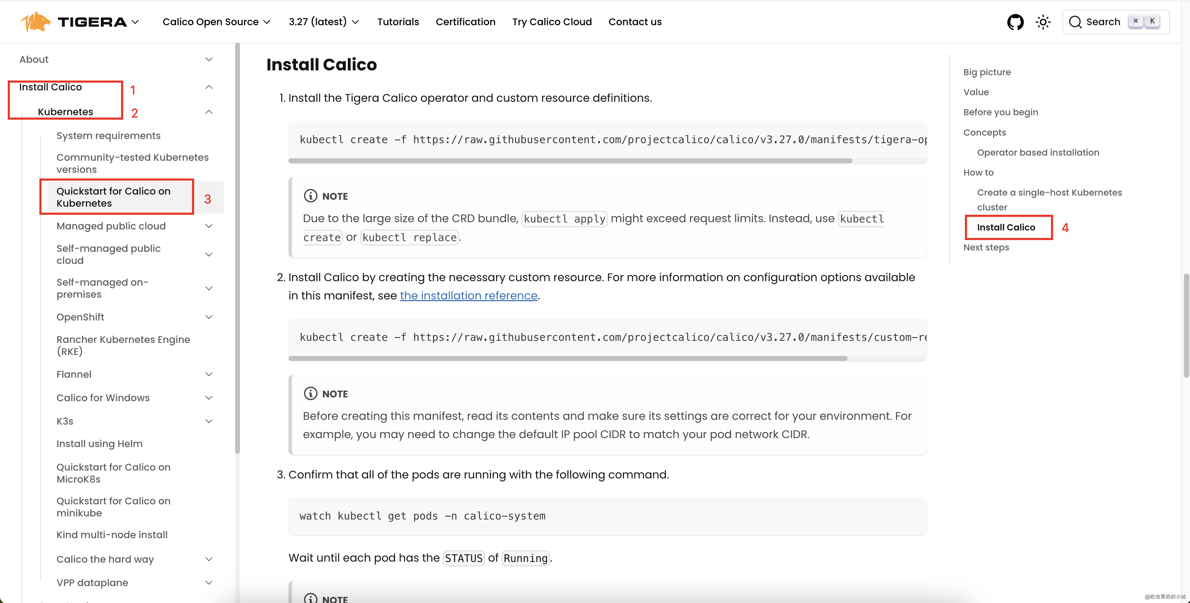Expand Managed public cloud section

pyautogui.click(x=209, y=226)
